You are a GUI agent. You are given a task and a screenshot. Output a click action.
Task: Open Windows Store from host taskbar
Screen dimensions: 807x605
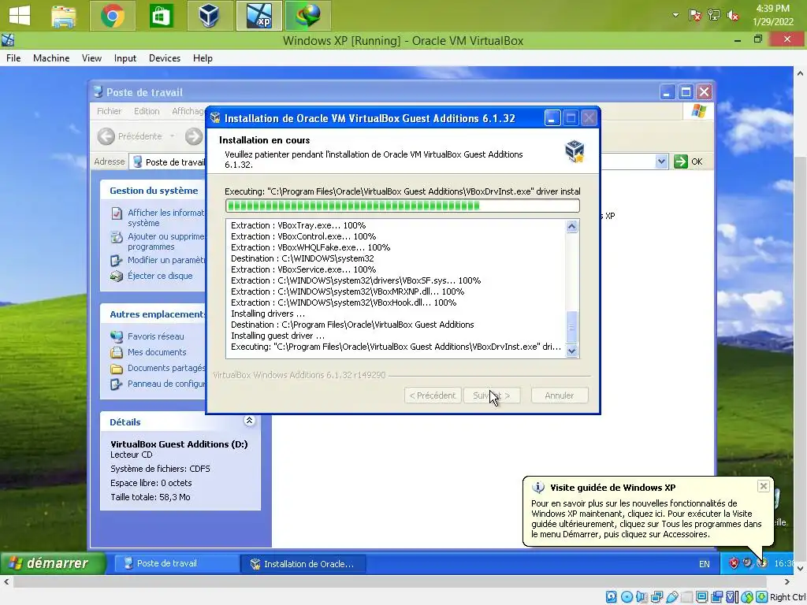tap(161, 16)
